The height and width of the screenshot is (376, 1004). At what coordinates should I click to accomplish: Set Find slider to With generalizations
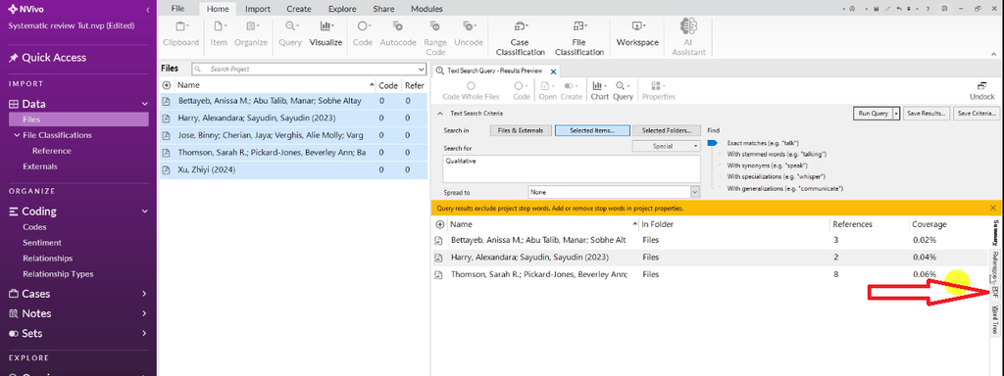785,189
